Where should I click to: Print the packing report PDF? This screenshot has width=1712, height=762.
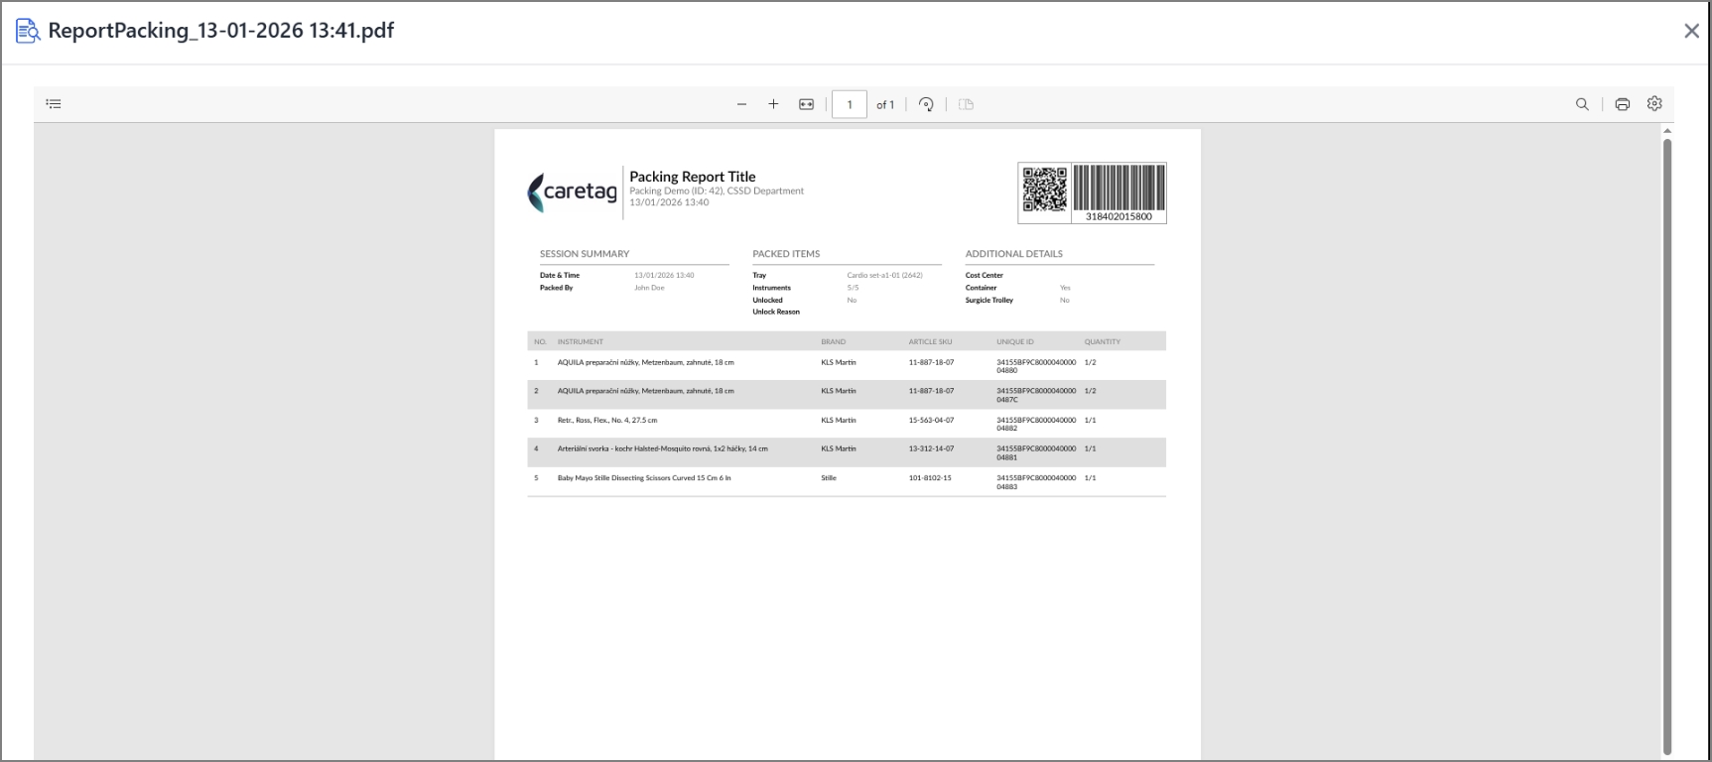pos(1622,104)
